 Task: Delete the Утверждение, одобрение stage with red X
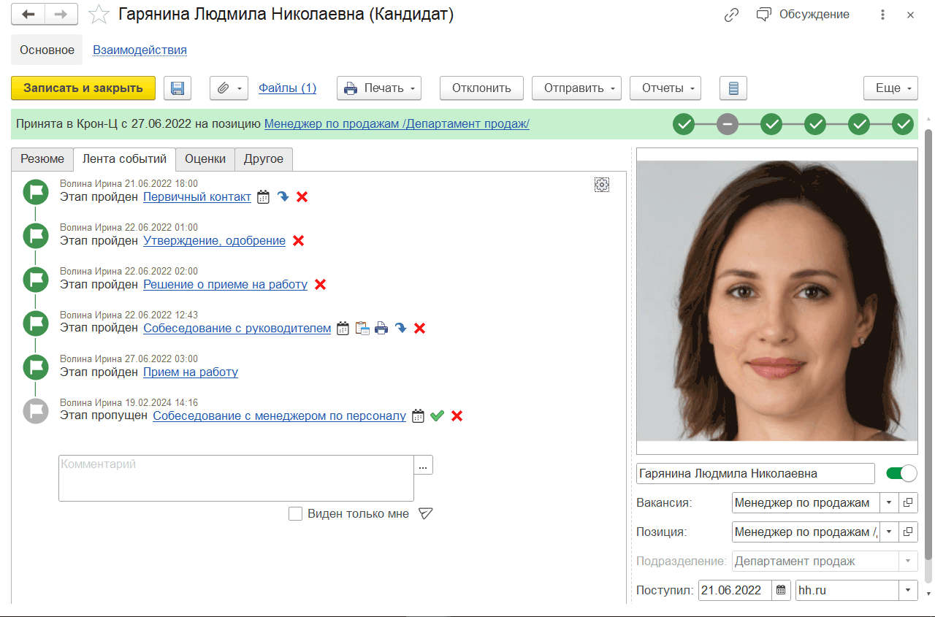point(298,241)
